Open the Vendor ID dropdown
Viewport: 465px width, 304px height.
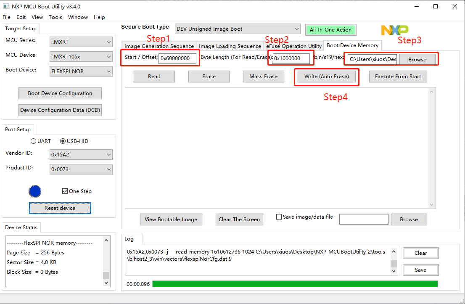click(81, 154)
